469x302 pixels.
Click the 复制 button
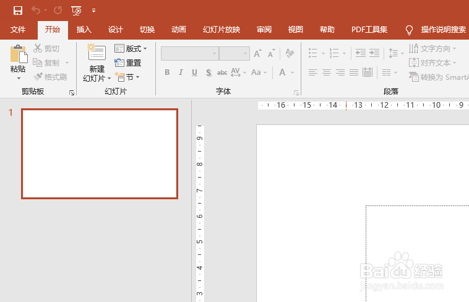46,63
